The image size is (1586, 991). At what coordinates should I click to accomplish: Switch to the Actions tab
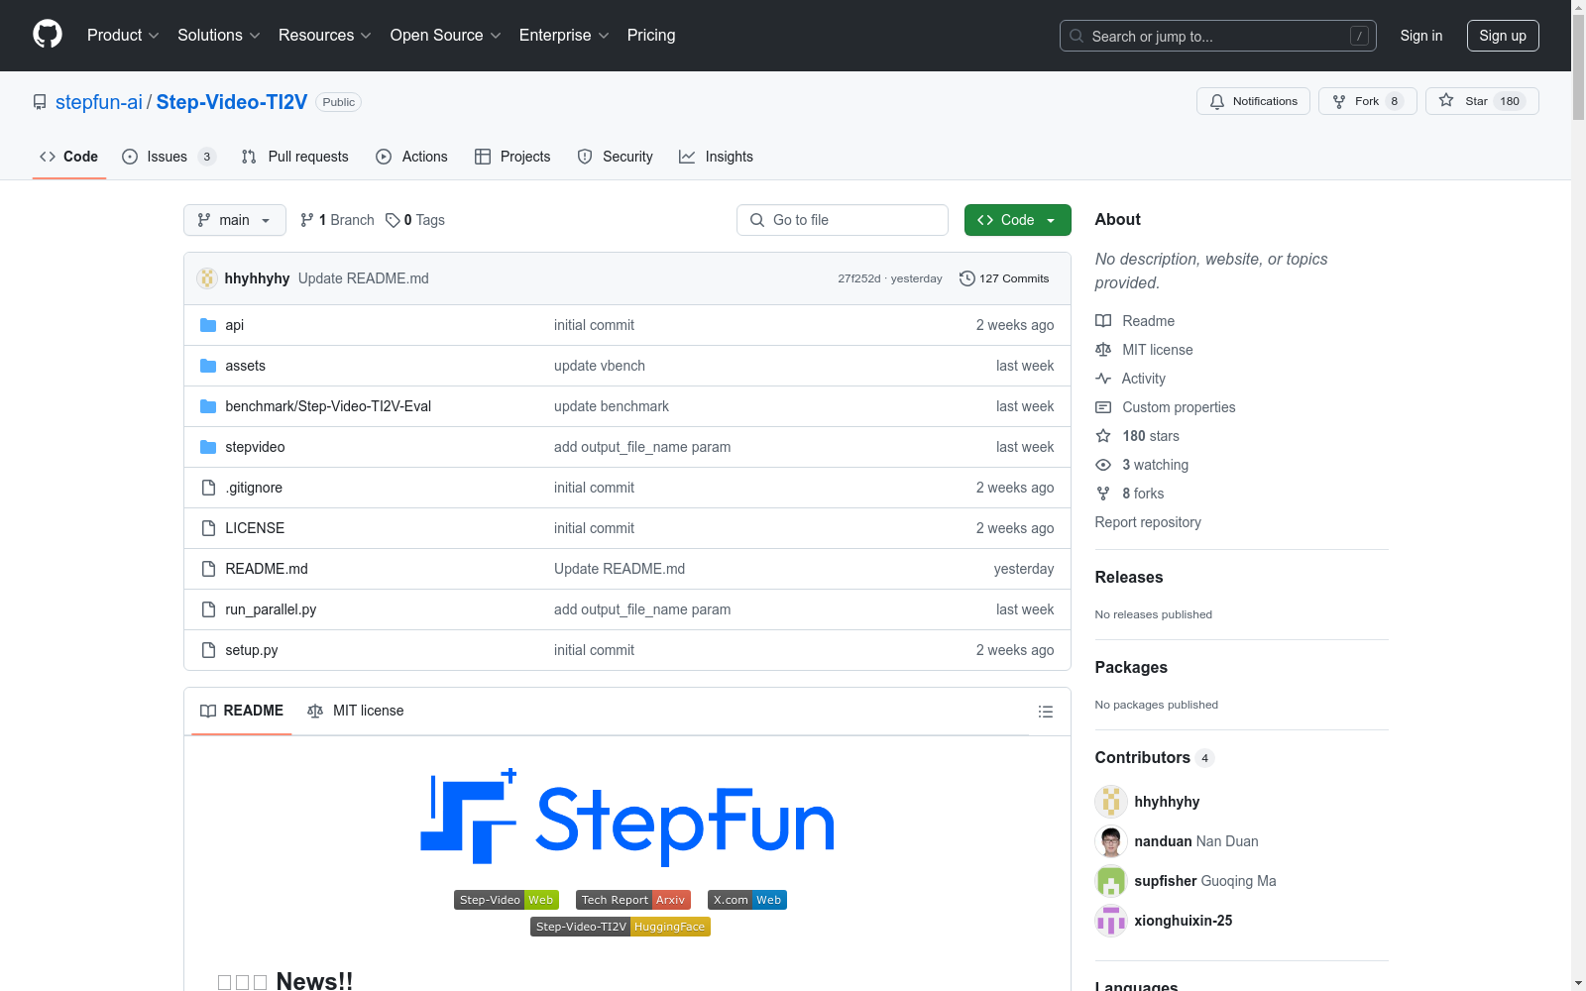click(411, 157)
